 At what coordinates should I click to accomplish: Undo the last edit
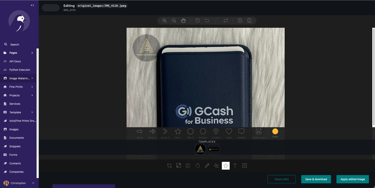tap(207, 21)
